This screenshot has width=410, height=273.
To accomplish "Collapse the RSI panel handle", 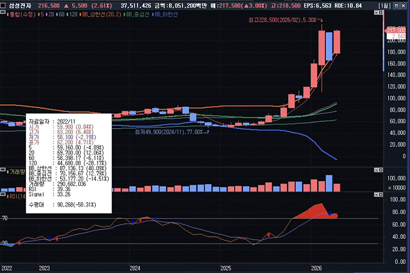I will coord(2,194).
